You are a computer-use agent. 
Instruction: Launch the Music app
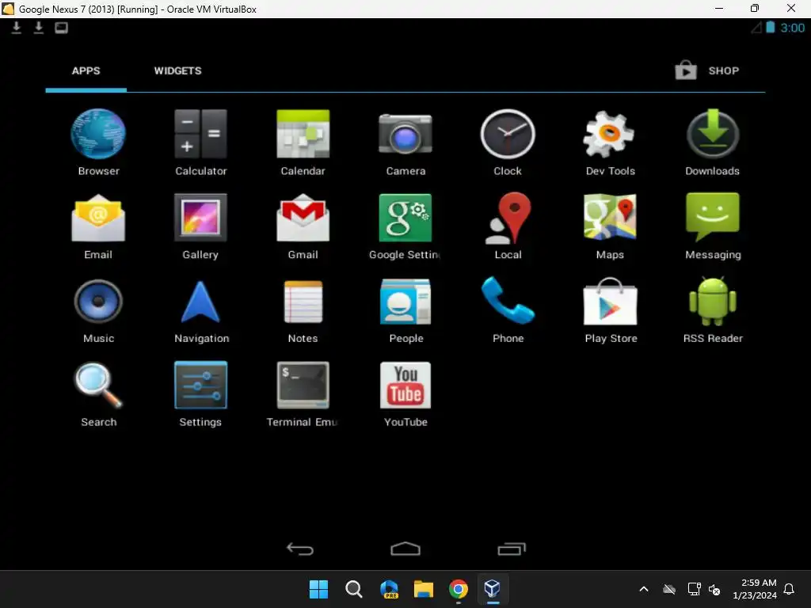tap(98, 310)
